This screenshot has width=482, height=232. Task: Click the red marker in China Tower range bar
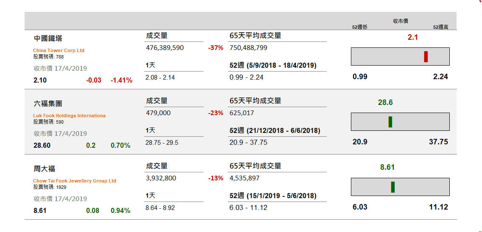point(426,57)
